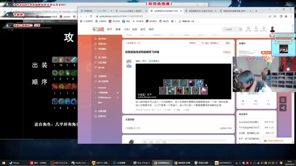296x166 pixels.
Task: Open the 创作中心 icon
Action: point(264,29)
